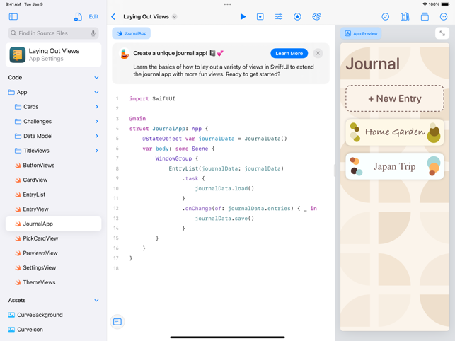
Task: Click the 'journalData.save()' code line
Action: pyautogui.click(x=224, y=218)
